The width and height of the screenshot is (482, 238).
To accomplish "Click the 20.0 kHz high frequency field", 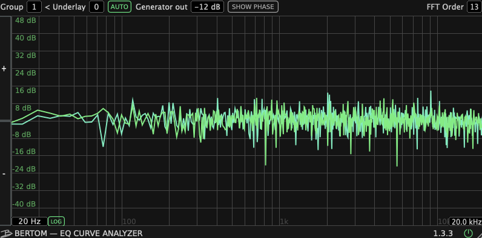I will click(x=466, y=222).
